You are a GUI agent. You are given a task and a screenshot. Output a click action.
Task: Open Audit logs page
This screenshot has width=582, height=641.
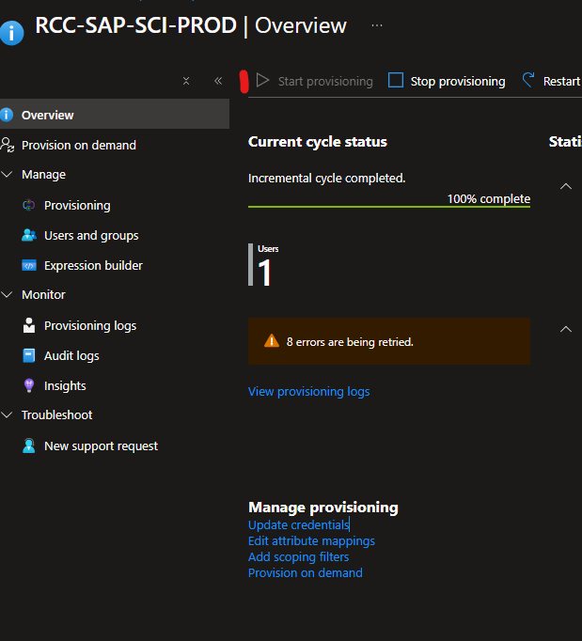click(x=71, y=355)
